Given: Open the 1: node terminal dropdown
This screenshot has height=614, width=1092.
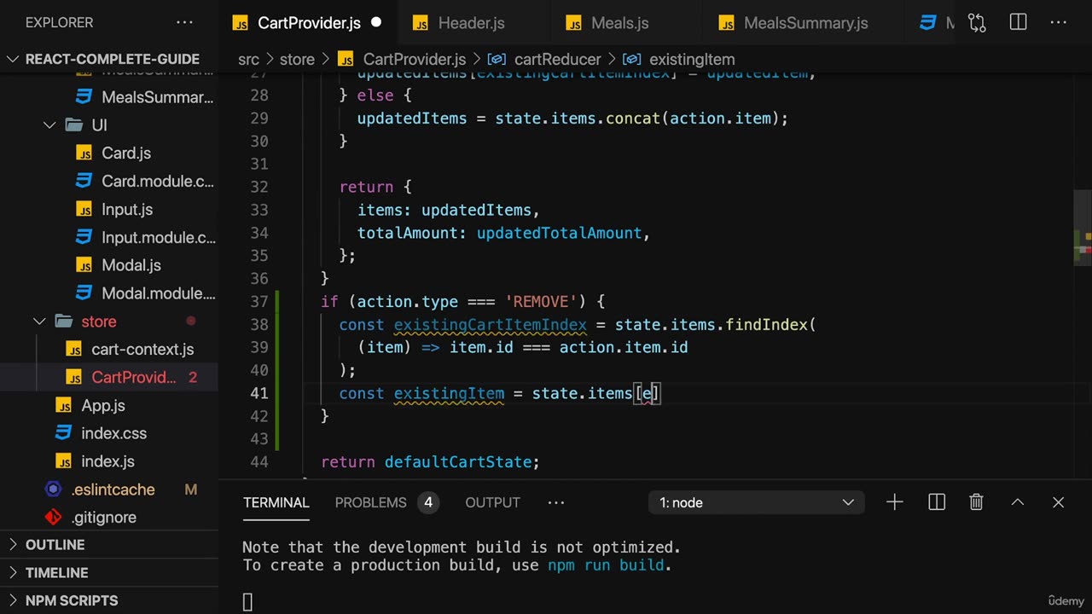Looking at the screenshot, I should coord(757,502).
